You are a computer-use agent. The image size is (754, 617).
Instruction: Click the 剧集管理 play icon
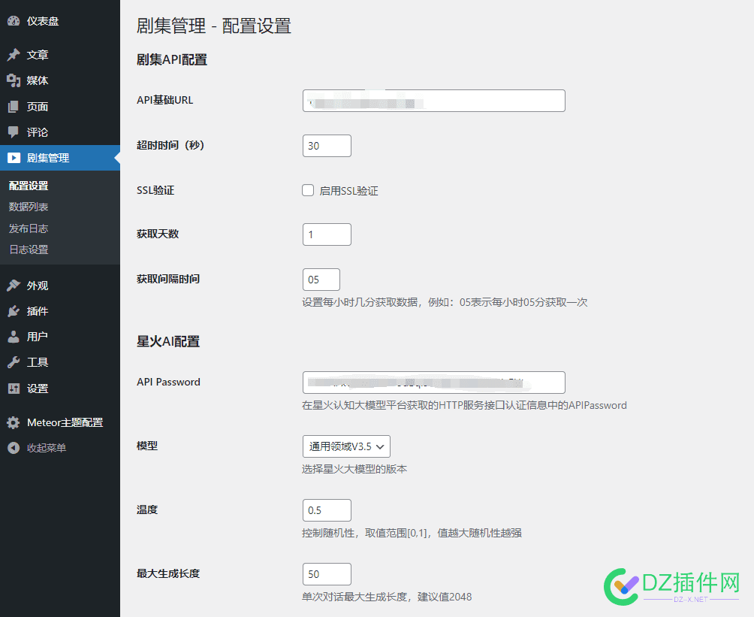coord(14,158)
